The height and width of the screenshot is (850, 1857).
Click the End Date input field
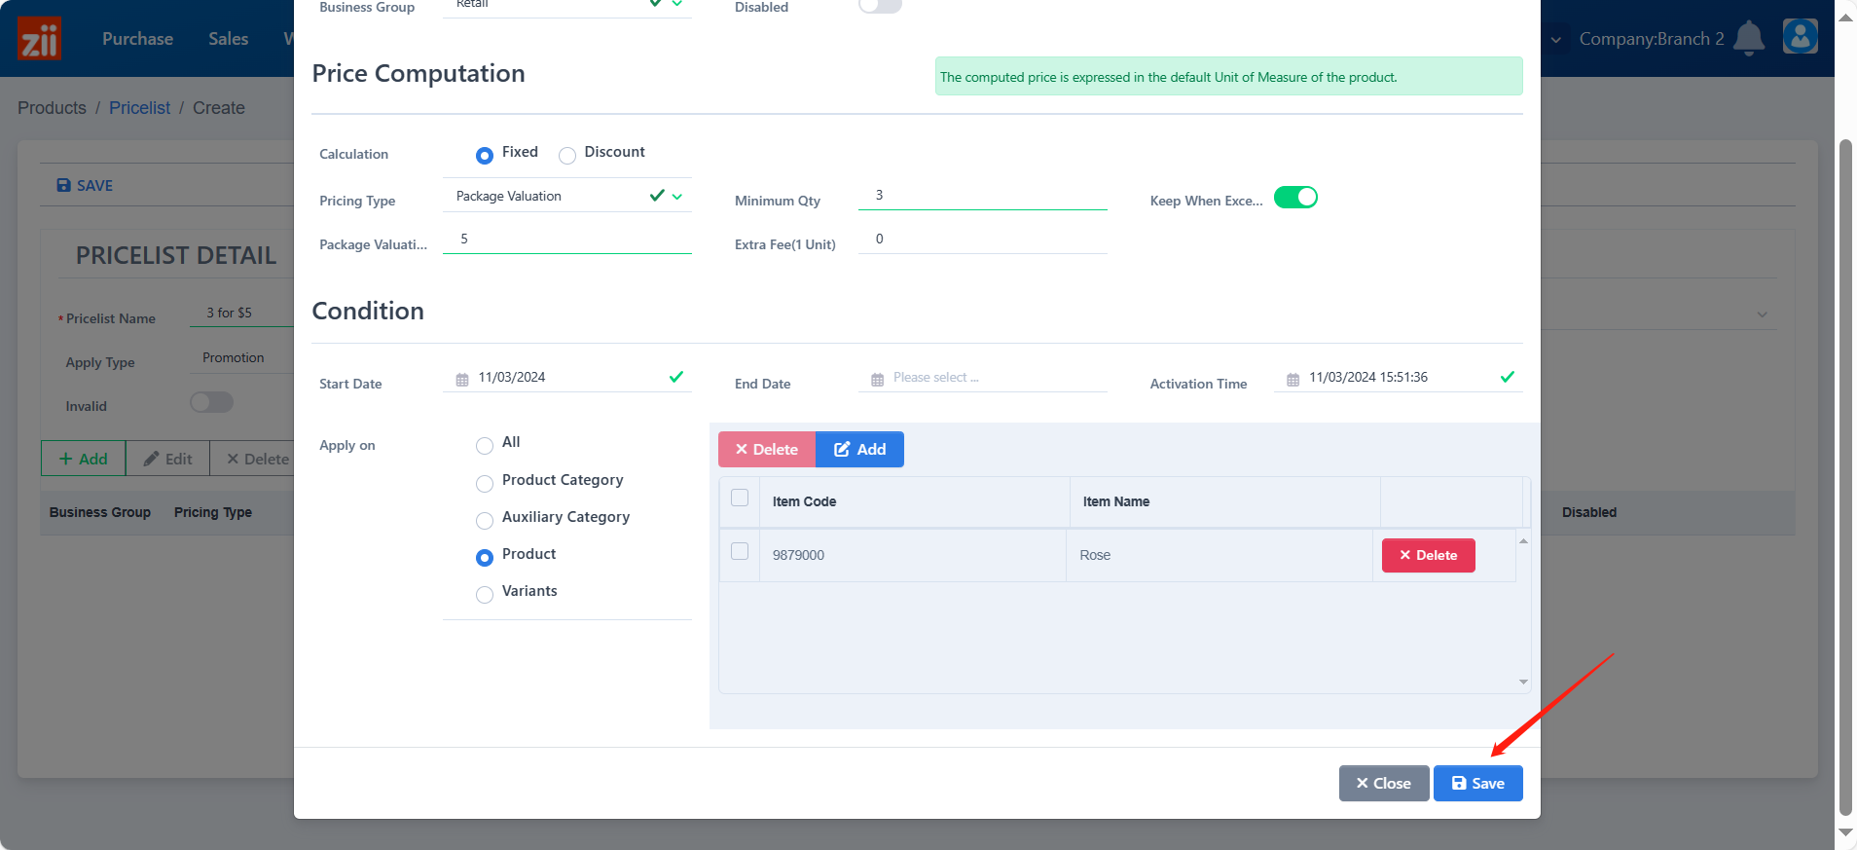[x=982, y=378]
